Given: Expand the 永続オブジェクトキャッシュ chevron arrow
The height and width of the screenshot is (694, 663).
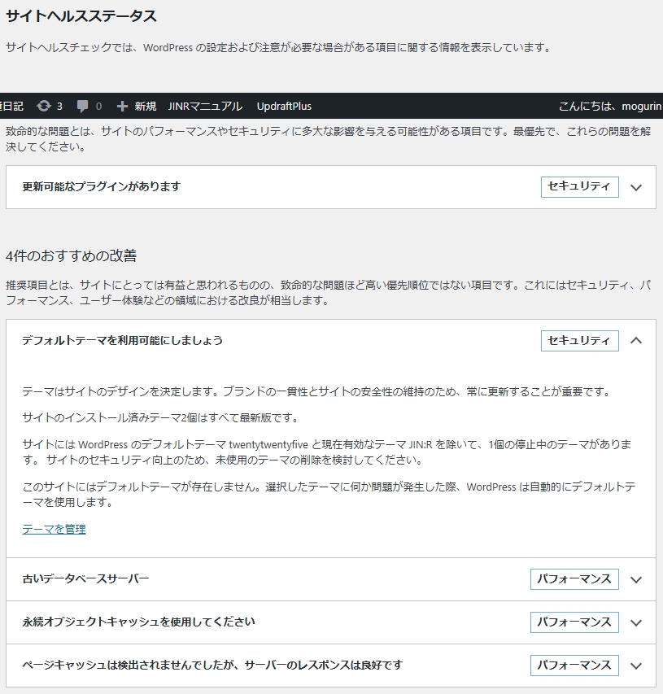Looking at the screenshot, I should [x=636, y=622].
